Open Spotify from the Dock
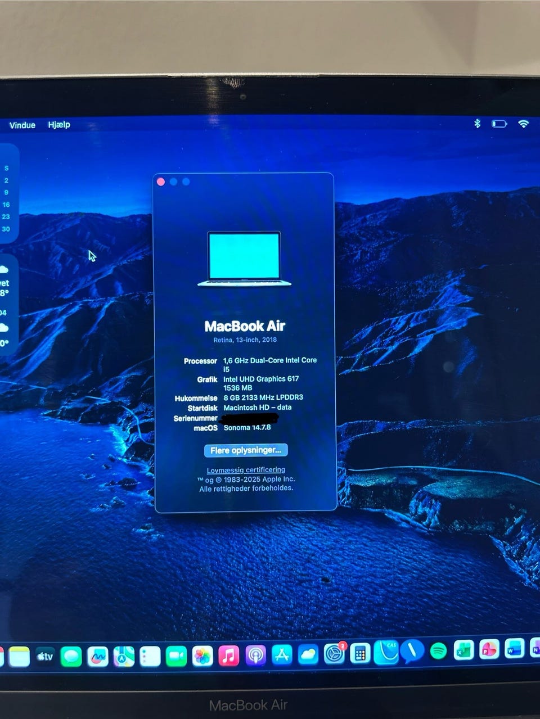This screenshot has width=540, height=719. [x=438, y=651]
